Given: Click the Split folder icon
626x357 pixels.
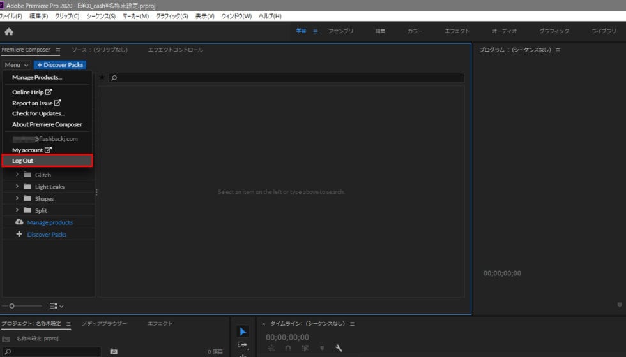Looking at the screenshot, I should point(27,210).
